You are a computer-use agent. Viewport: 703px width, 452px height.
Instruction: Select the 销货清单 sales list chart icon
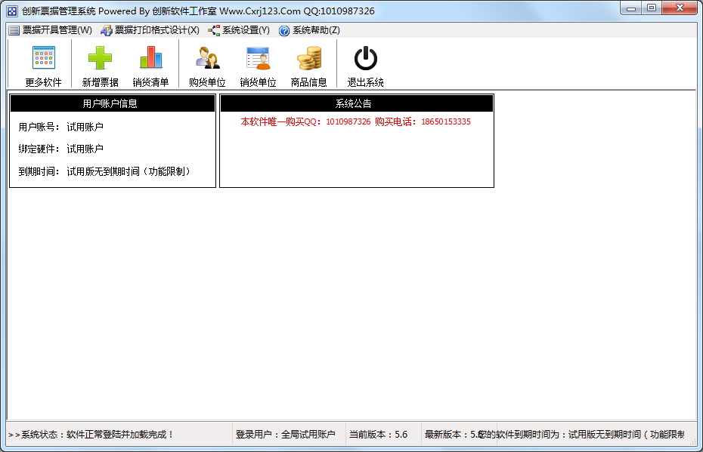point(150,57)
